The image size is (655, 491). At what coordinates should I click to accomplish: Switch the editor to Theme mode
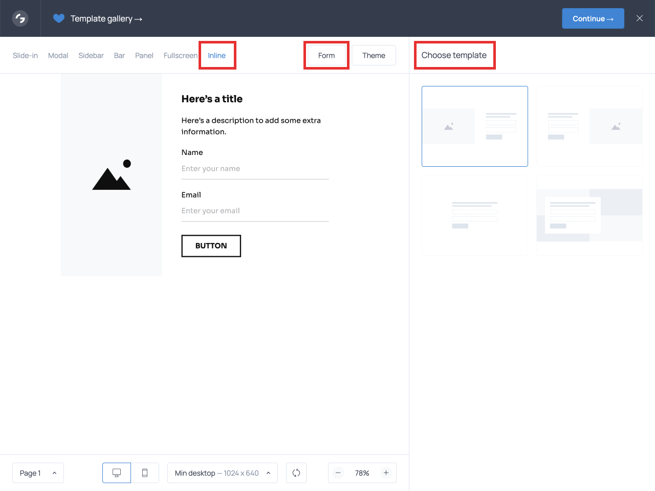[374, 55]
